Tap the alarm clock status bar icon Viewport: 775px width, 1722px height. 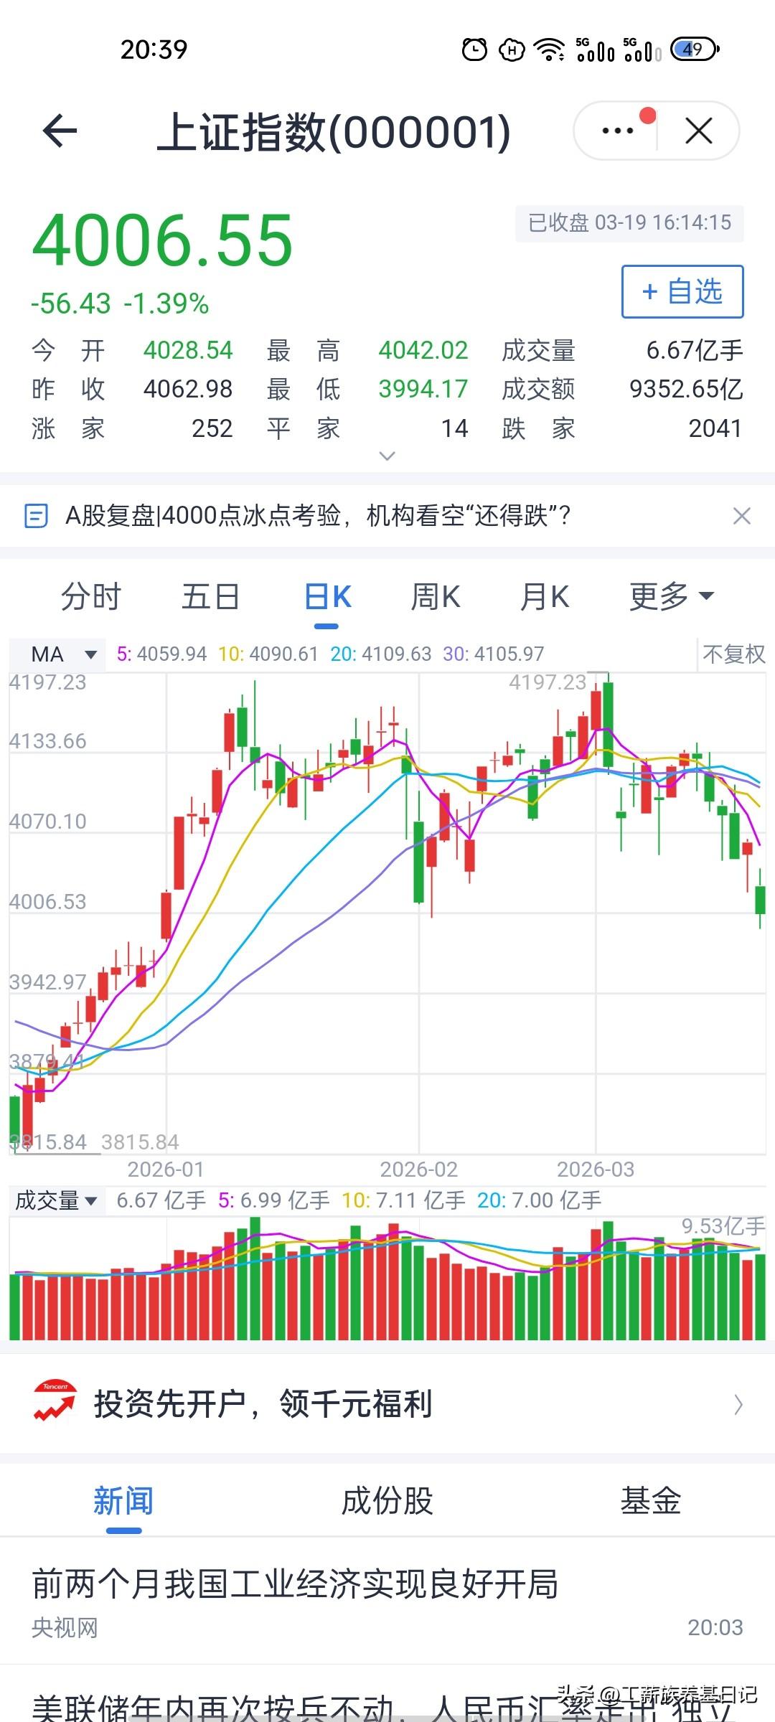point(473,49)
